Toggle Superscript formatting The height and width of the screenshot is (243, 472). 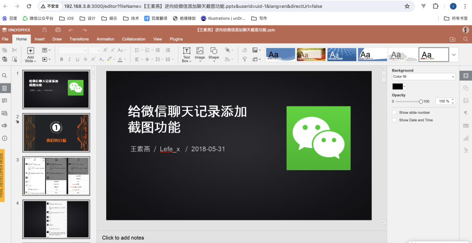tap(94, 59)
